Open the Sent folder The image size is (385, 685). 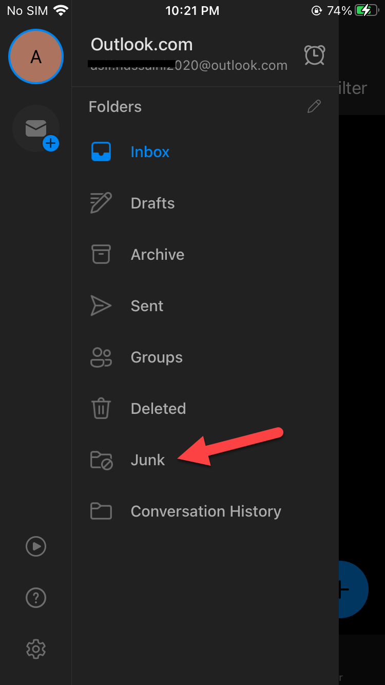coord(147,306)
